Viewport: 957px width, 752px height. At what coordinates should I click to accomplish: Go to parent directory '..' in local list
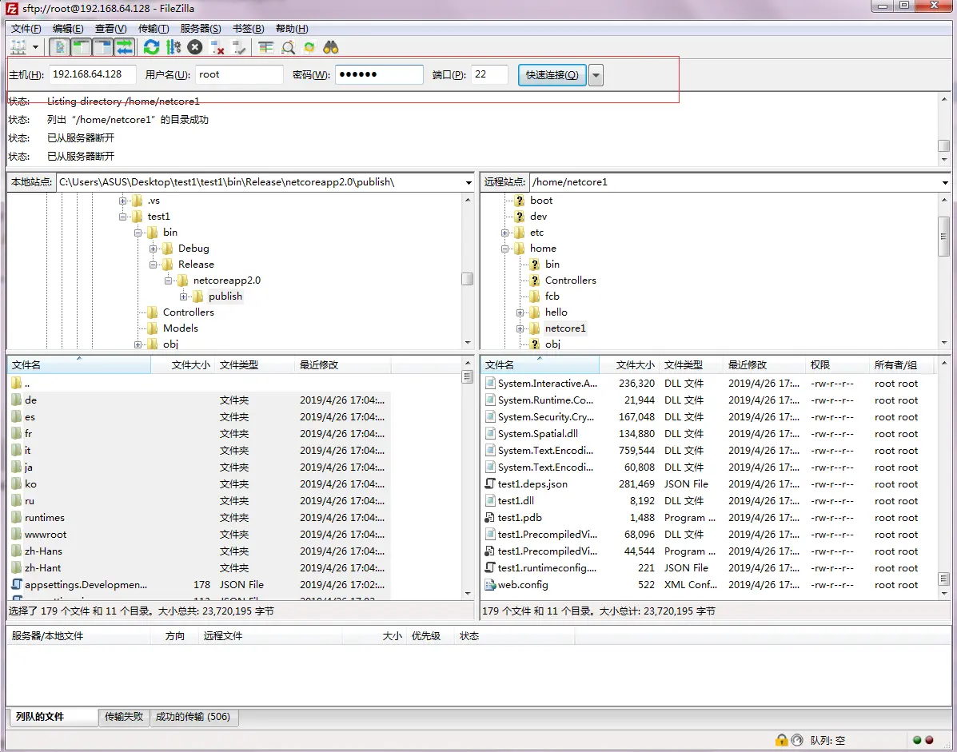27,384
